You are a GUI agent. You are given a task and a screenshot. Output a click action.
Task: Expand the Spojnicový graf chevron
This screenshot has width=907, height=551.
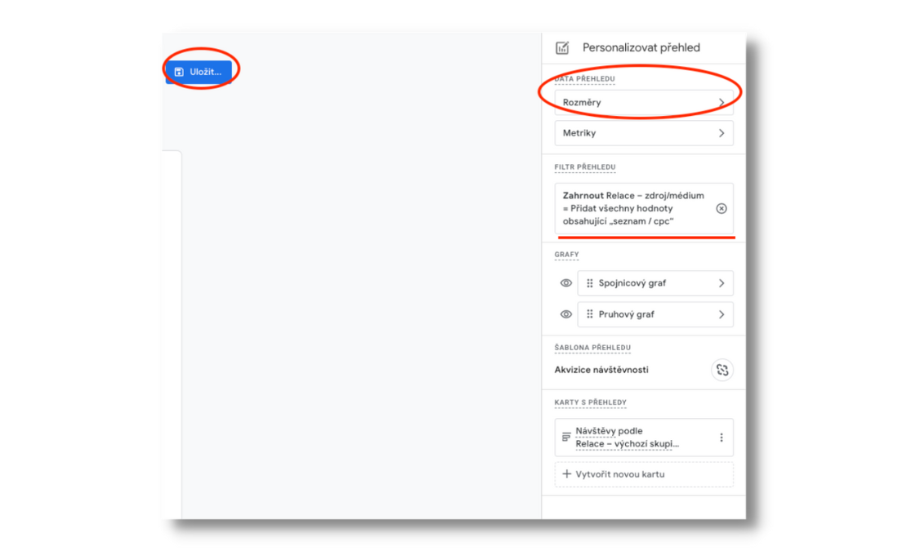(x=722, y=283)
